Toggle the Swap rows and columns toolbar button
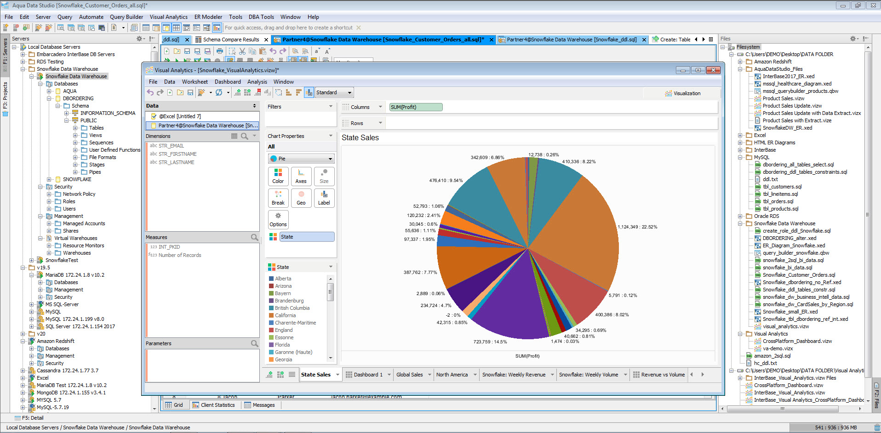The width and height of the screenshot is (881, 433). pyautogui.click(x=279, y=92)
